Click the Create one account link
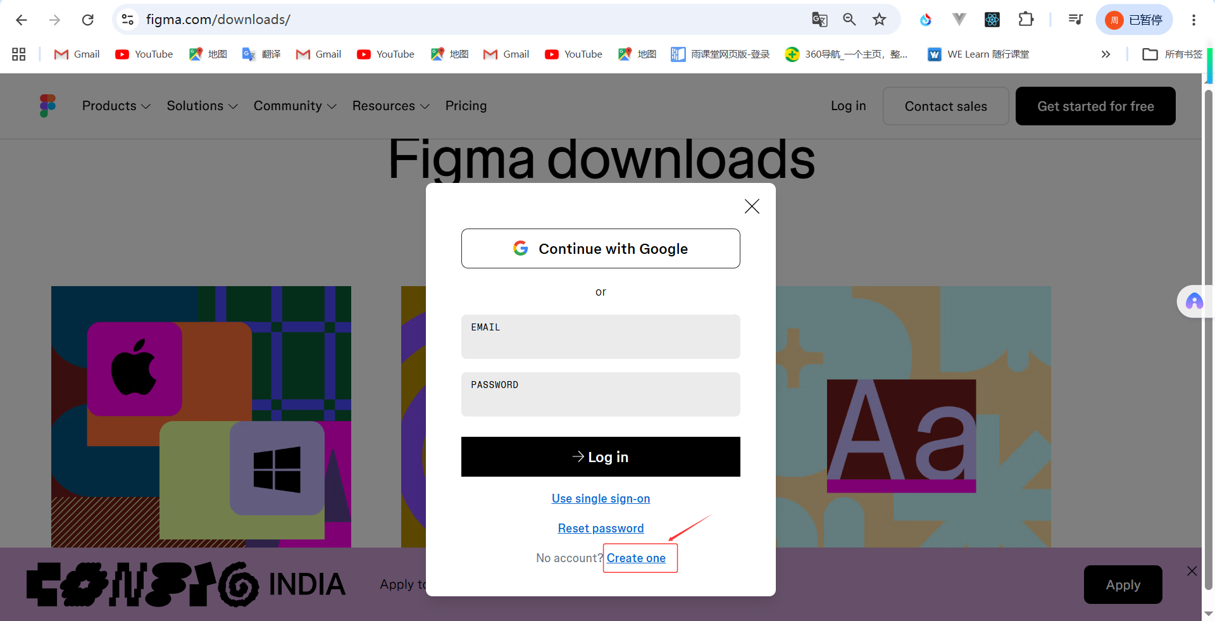The width and height of the screenshot is (1215, 621). [636, 558]
